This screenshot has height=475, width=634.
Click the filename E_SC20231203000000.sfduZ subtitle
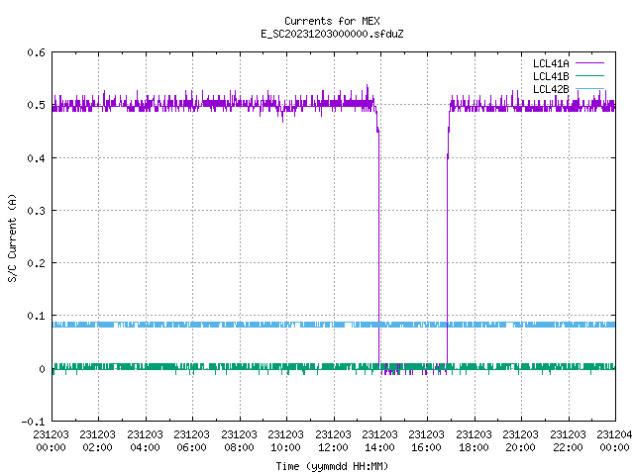(332, 34)
